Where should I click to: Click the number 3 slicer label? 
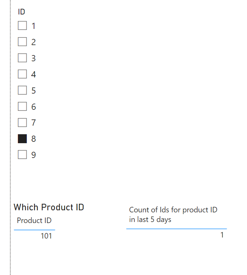(x=33, y=58)
